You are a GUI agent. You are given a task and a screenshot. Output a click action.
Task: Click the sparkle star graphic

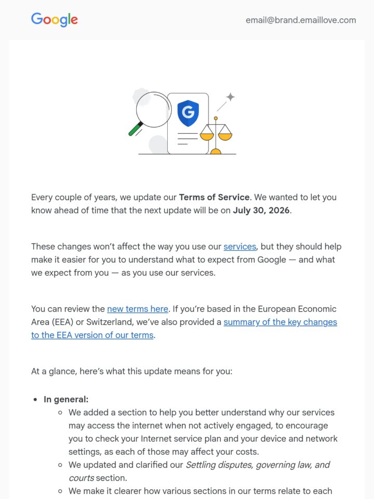tap(231, 97)
